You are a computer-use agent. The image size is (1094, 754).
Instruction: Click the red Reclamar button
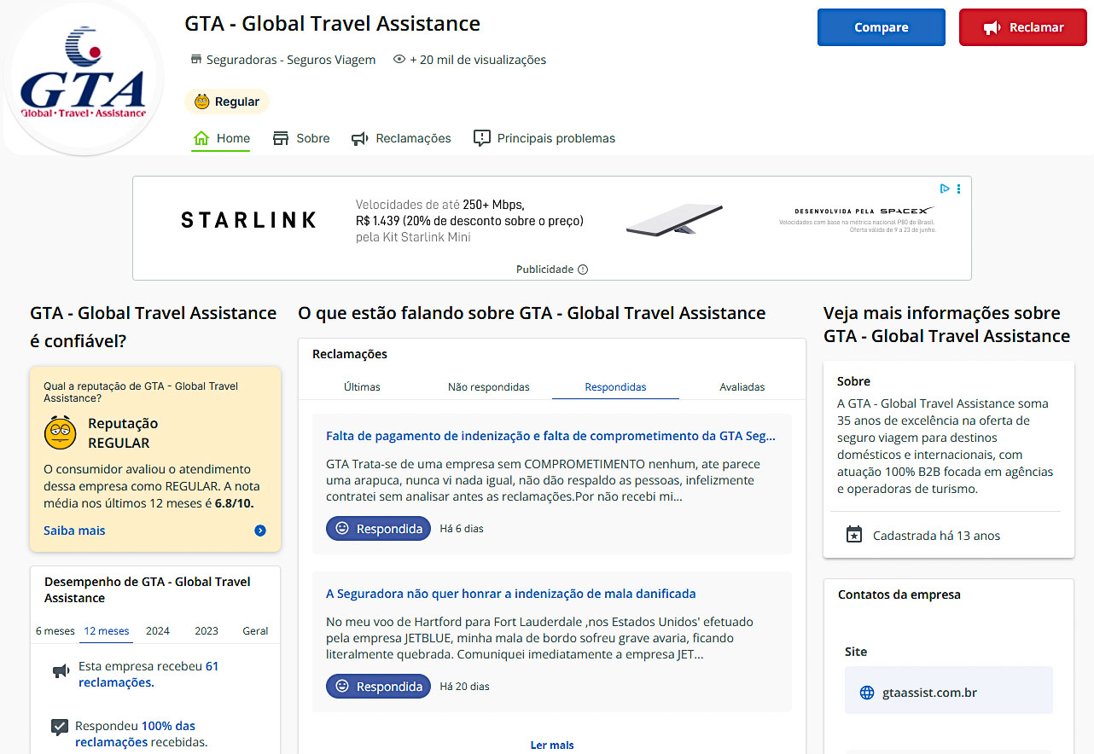(1023, 27)
